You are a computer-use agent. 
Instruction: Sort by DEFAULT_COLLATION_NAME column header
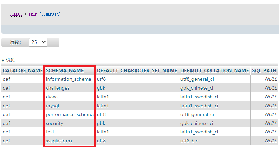click(x=215, y=70)
